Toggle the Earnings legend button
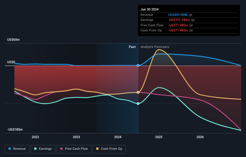The image size is (246, 157). pos(43,149)
